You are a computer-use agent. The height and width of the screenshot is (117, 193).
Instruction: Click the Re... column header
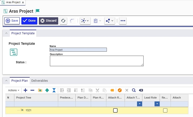tap(165, 98)
